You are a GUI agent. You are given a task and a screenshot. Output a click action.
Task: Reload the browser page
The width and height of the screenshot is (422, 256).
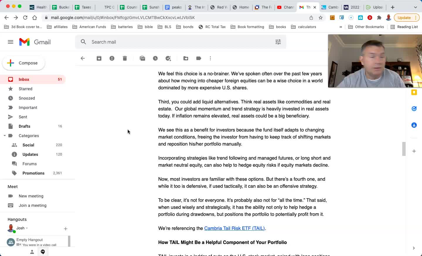coord(25,18)
